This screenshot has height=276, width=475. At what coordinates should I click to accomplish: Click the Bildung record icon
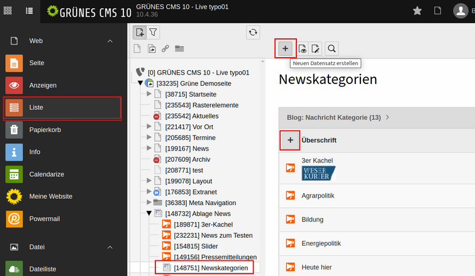pyautogui.click(x=290, y=219)
